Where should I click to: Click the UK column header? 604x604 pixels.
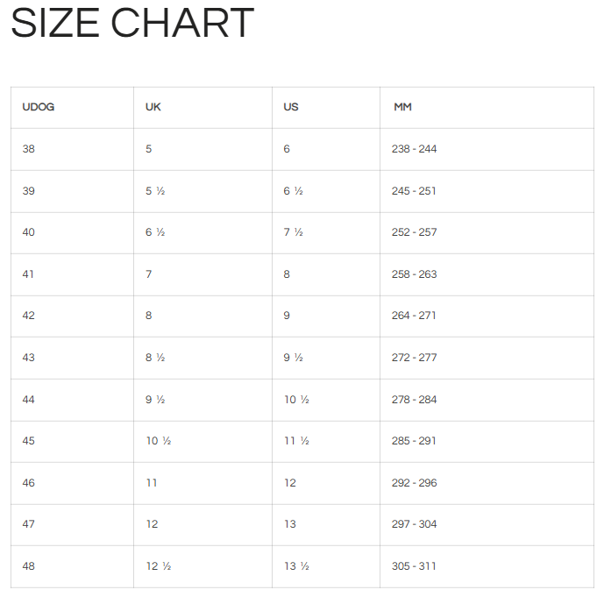[x=153, y=108]
